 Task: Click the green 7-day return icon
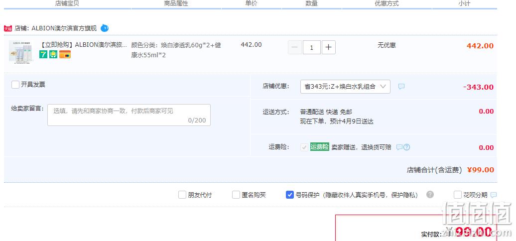(x=43, y=55)
